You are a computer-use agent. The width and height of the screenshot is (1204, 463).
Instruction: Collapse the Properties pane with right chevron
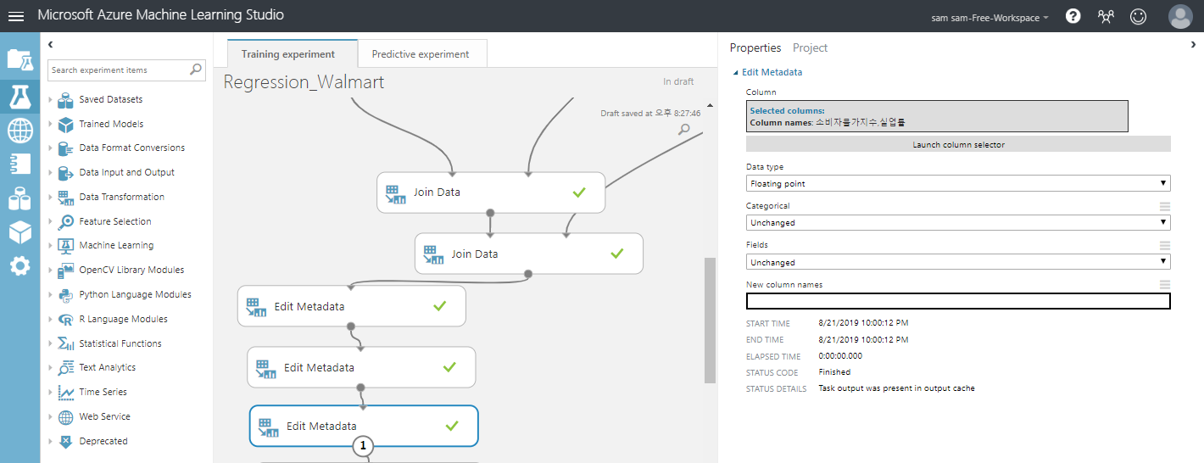[x=1194, y=45]
